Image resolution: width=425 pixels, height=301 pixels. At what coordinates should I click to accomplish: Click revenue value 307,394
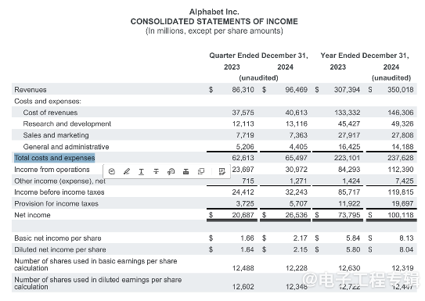tap(347, 90)
